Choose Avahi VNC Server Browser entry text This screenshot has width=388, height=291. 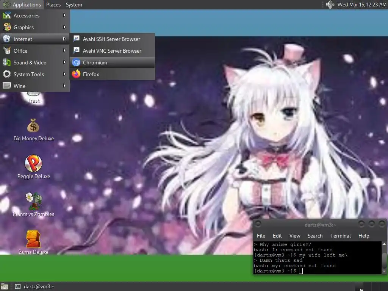pyautogui.click(x=112, y=51)
